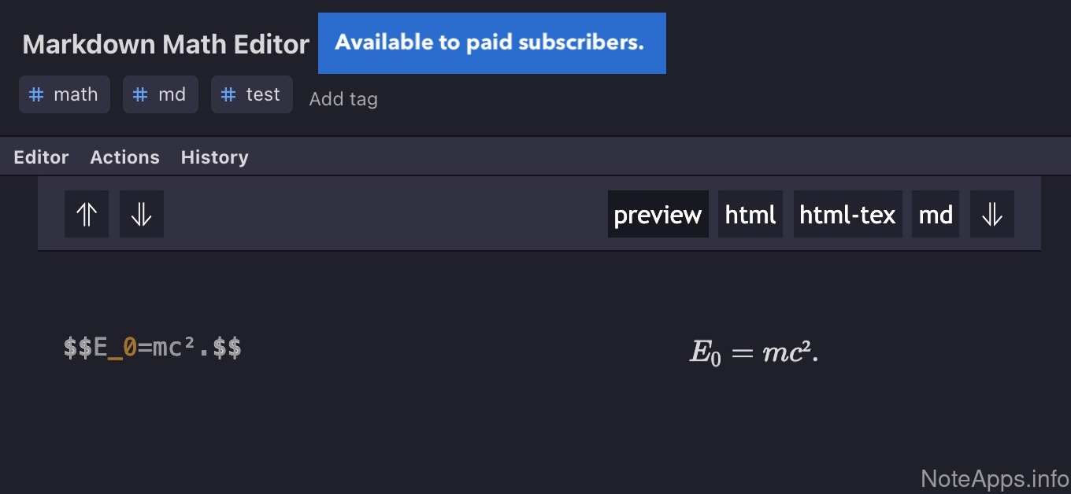Click the rendered equation in the preview
1071x494 pixels.
click(754, 353)
